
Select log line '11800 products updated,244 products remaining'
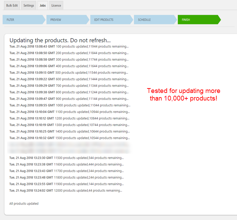tap(66, 177)
